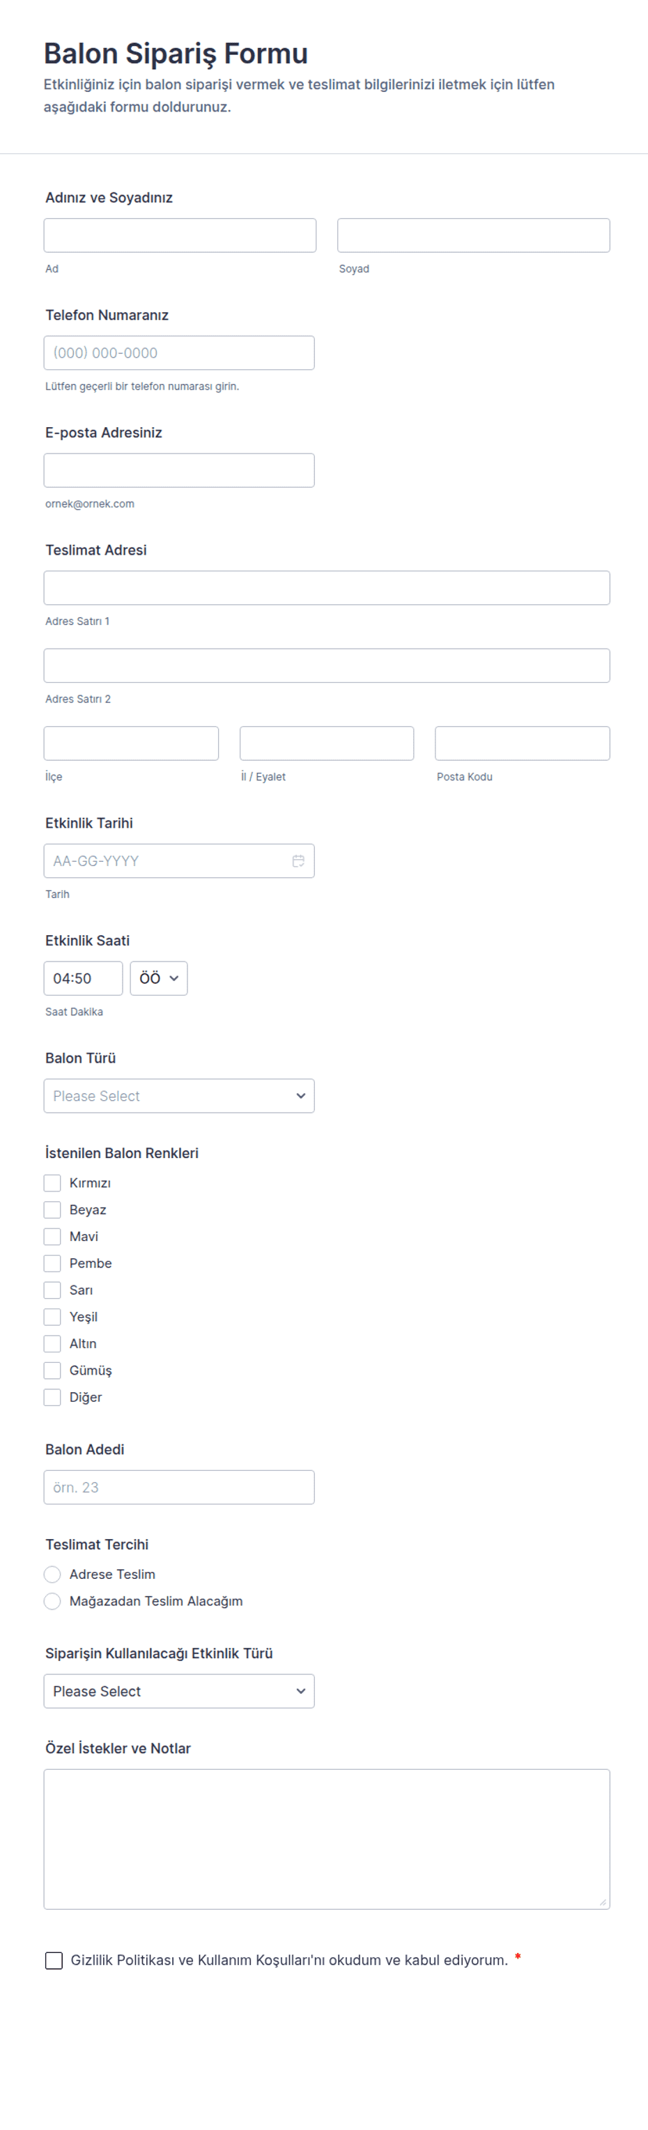Focus the Balon Adedi number field
This screenshot has width=648, height=2130.
click(x=179, y=1488)
